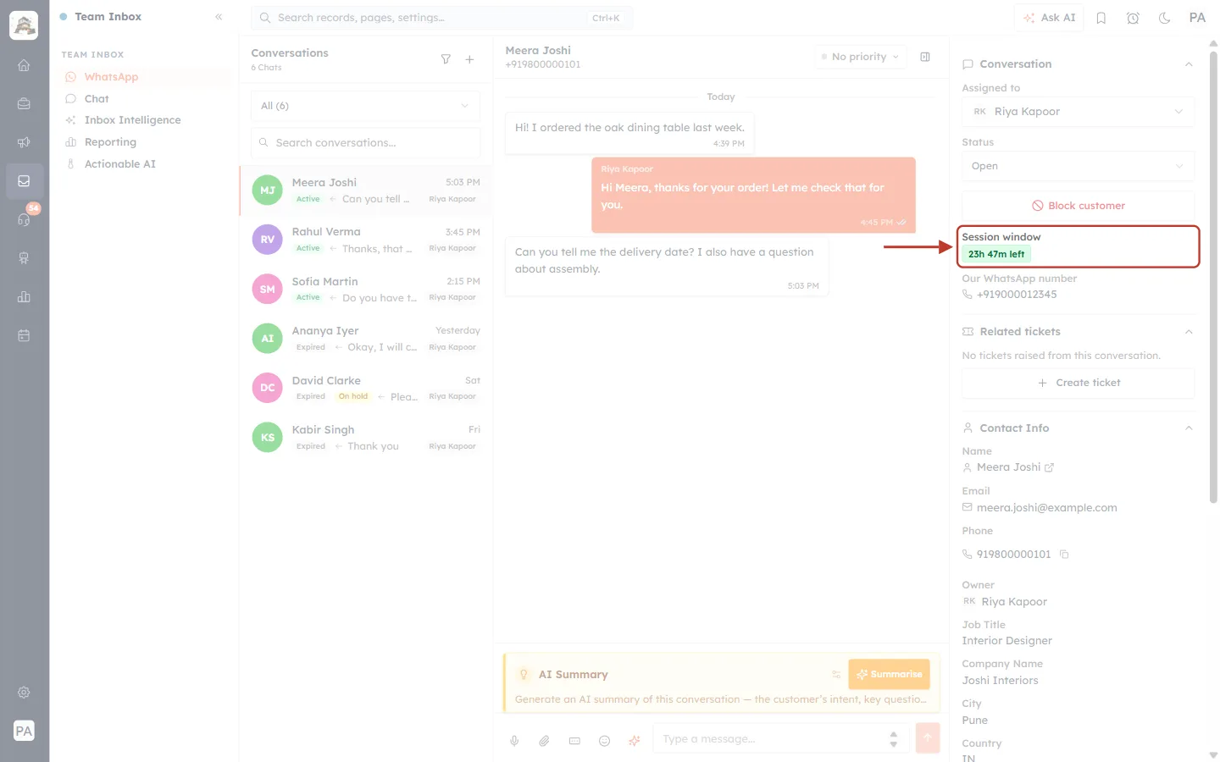Viewport: 1220px width, 762px height.
Task: Open the Rahul Verma conversation
Action: click(x=366, y=240)
